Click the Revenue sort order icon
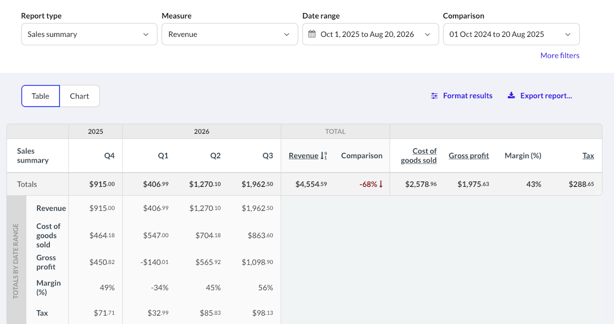Image resolution: width=614 pixels, height=324 pixels. (324, 156)
